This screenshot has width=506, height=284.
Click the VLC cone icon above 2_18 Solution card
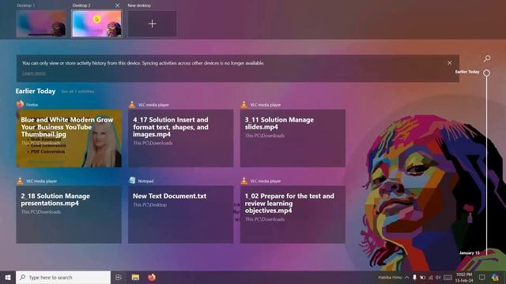click(20, 181)
